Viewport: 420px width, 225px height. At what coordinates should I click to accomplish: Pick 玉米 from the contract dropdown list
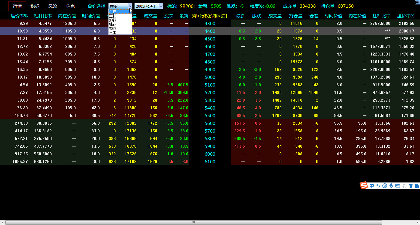pyautogui.click(x=113, y=32)
